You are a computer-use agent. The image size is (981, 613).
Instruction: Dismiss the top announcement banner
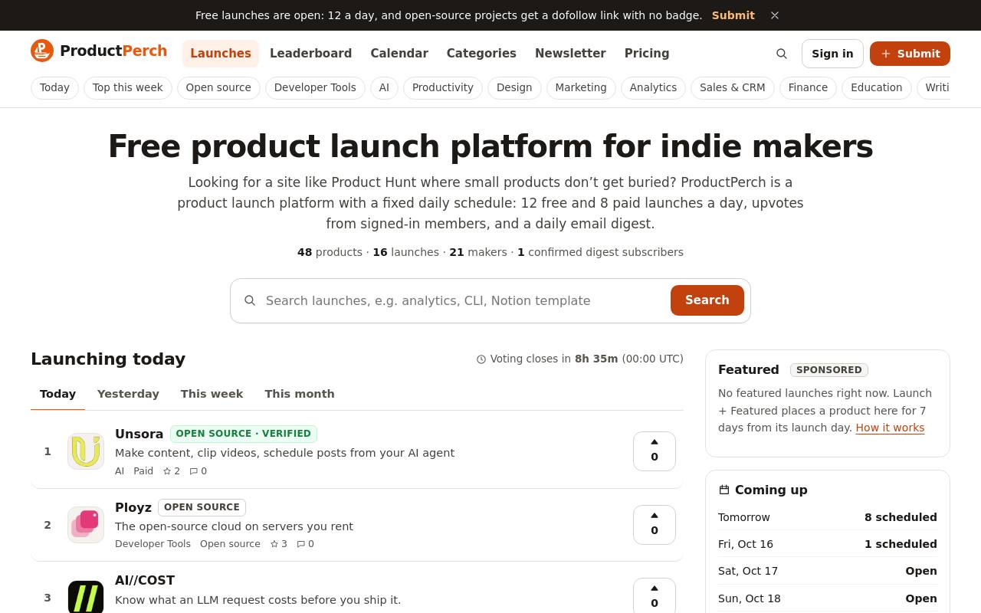click(775, 15)
